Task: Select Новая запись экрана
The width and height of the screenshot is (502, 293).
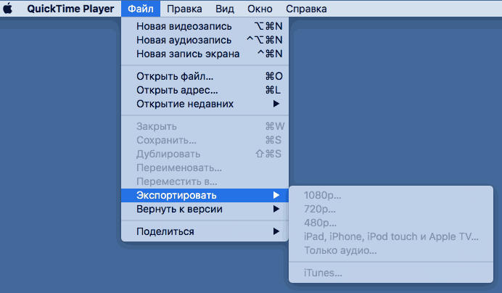Action: (x=205, y=54)
